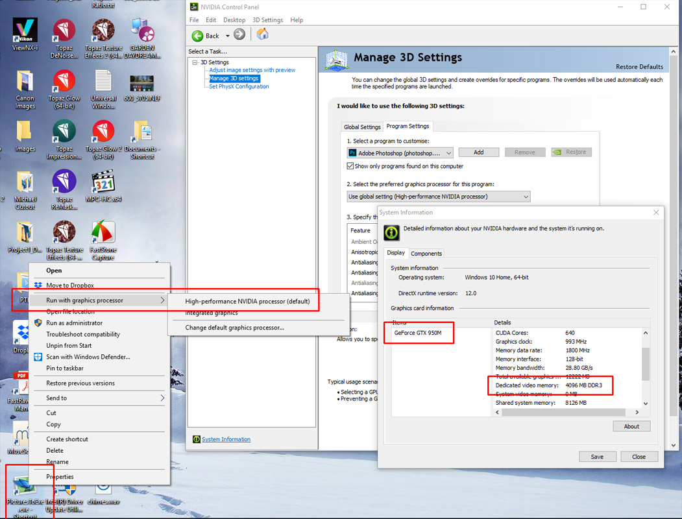This screenshot has height=519, width=682.
Task: Click the Add program button
Action: [478, 152]
